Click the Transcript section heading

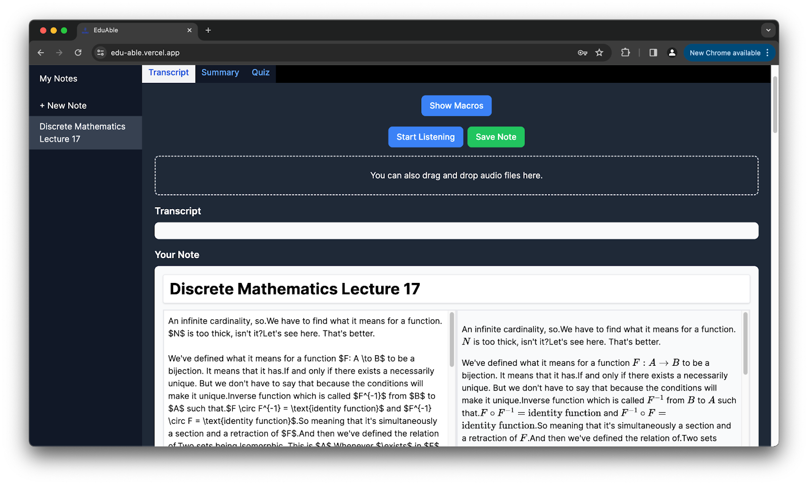[178, 211]
